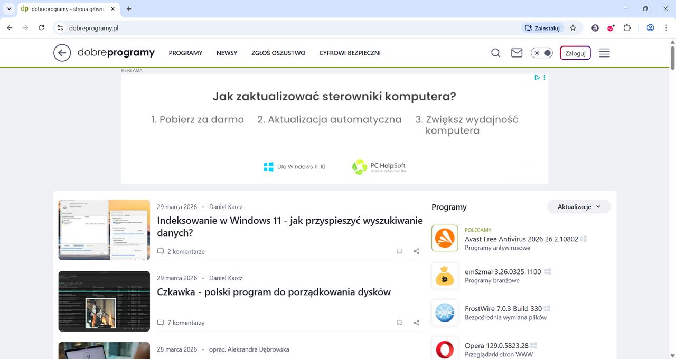Open the 2 komentarze link
Screen dimensions: 676x359
coord(186,251)
